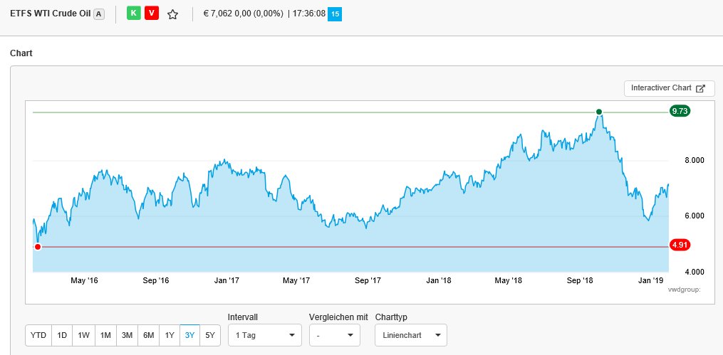723x355 pixels.
Task: Click the red V sell icon
Action: (151, 14)
